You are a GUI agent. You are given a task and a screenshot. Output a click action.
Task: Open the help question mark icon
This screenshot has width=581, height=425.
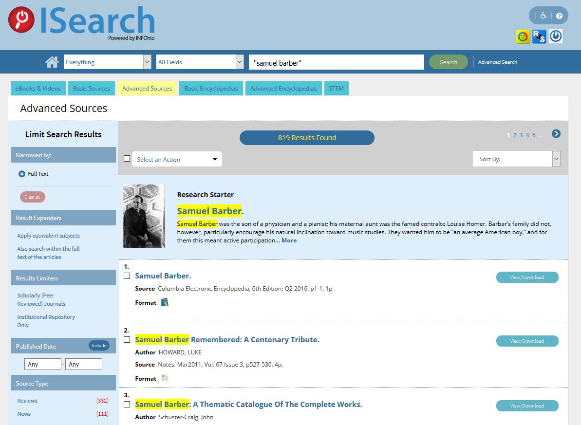click(x=559, y=16)
